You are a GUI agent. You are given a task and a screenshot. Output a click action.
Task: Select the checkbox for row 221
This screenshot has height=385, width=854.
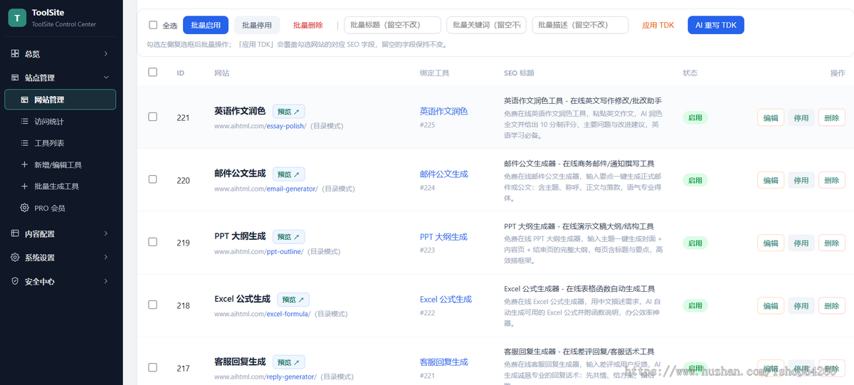(152, 117)
